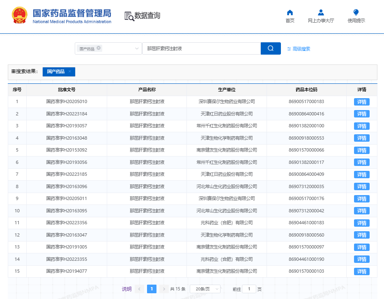Select the 国产药品 results tab
Screen dimensions: 384x299
tap(55, 71)
